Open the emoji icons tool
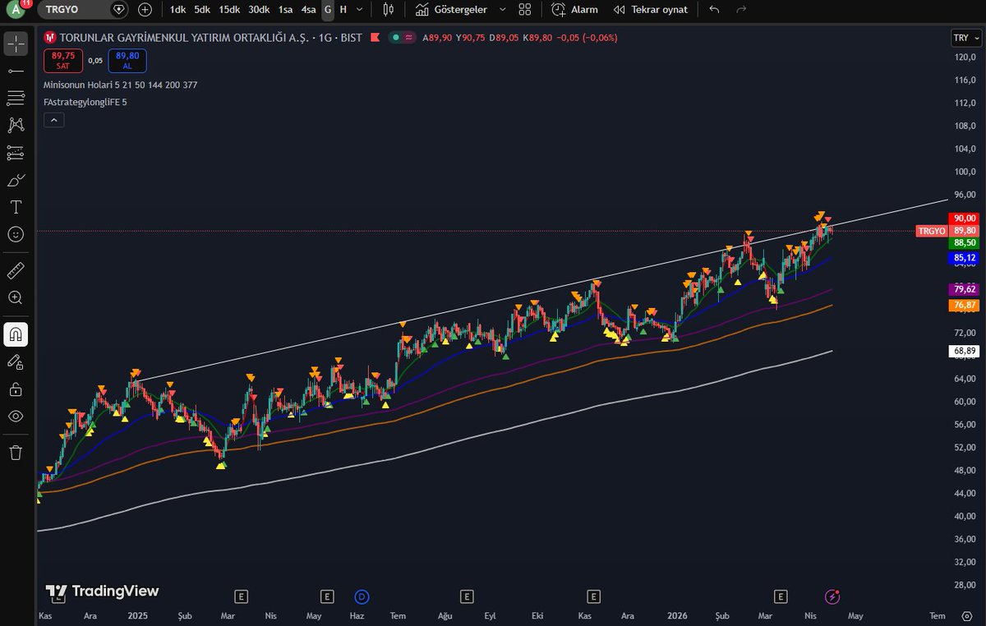 (x=16, y=234)
